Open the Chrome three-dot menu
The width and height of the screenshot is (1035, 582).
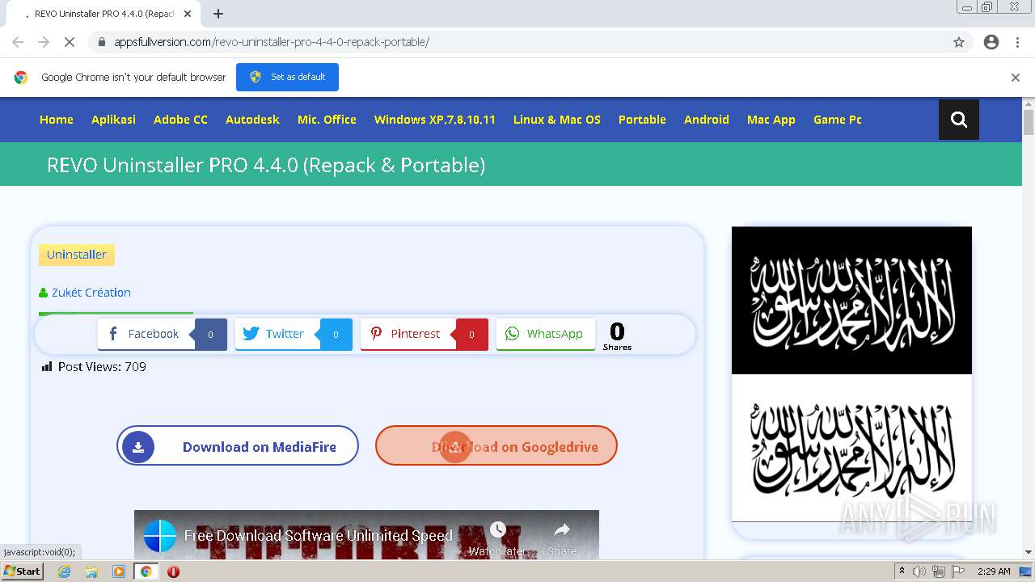coord(1017,42)
